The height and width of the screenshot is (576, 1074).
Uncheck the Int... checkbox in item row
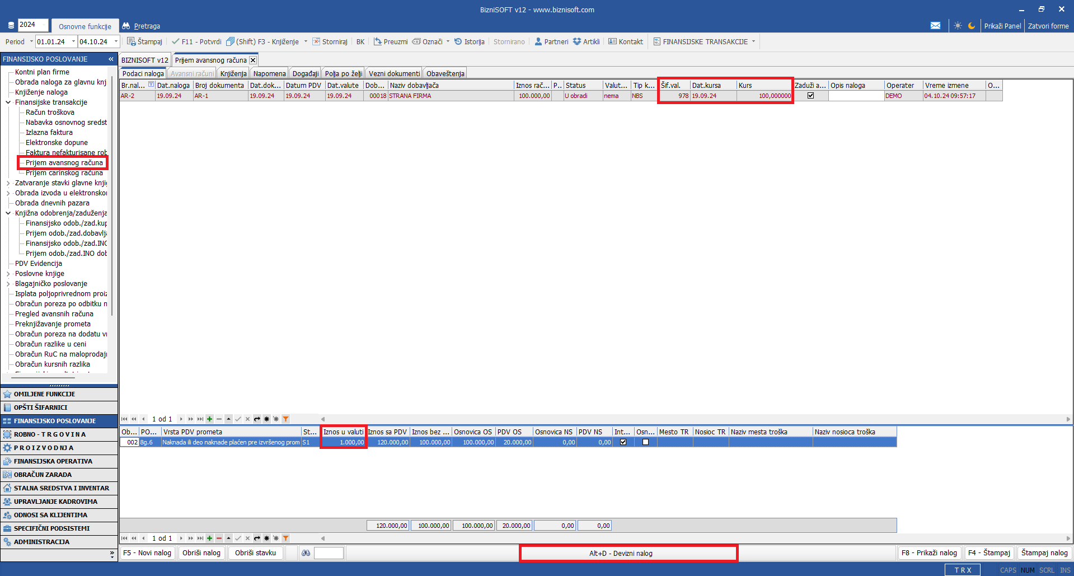click(623, 442)
